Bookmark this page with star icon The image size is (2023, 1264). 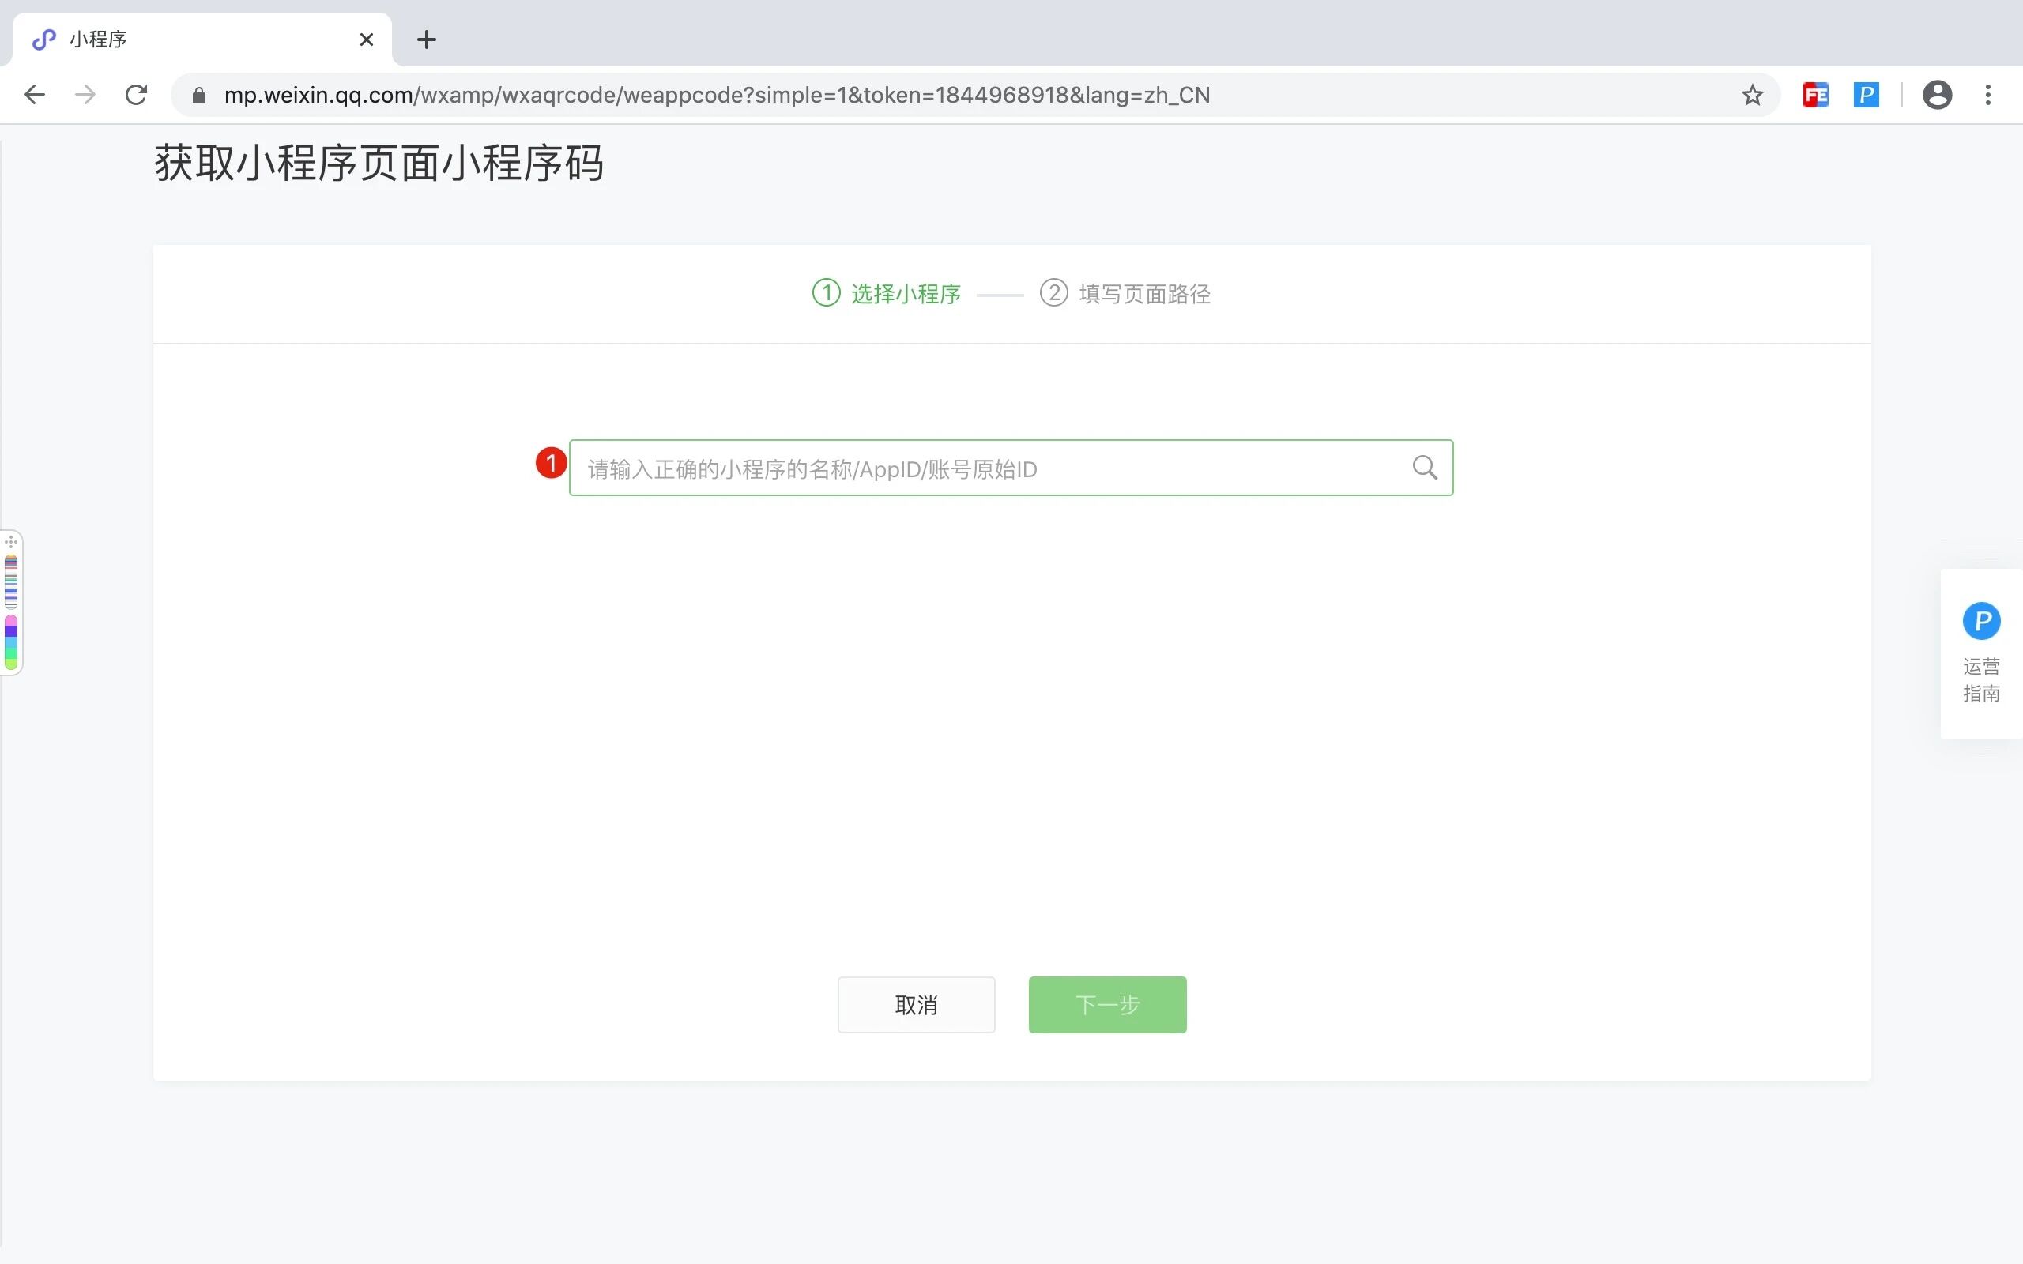coord(1752,96)
